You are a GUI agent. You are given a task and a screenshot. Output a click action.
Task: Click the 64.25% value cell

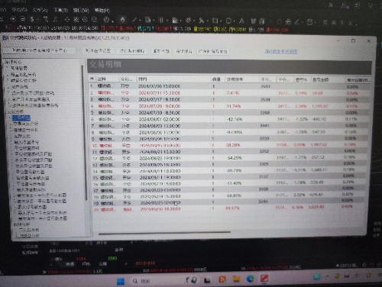click(x=235, y=158)
